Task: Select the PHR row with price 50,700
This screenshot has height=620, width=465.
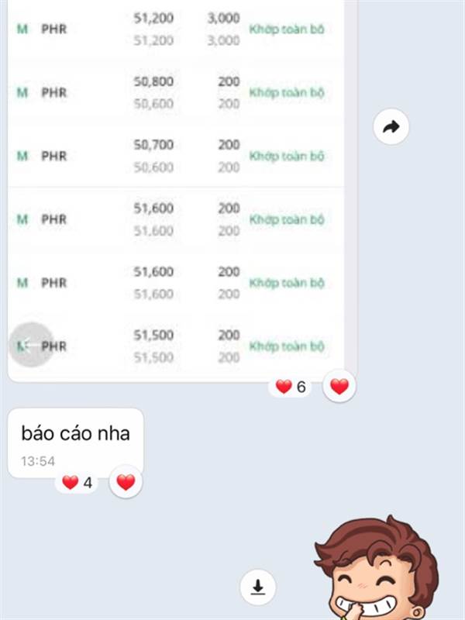Action: [x=176, y=156]
